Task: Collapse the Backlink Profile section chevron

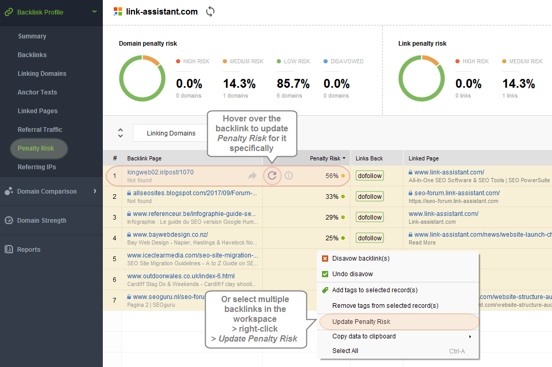Action: [95, 11]
